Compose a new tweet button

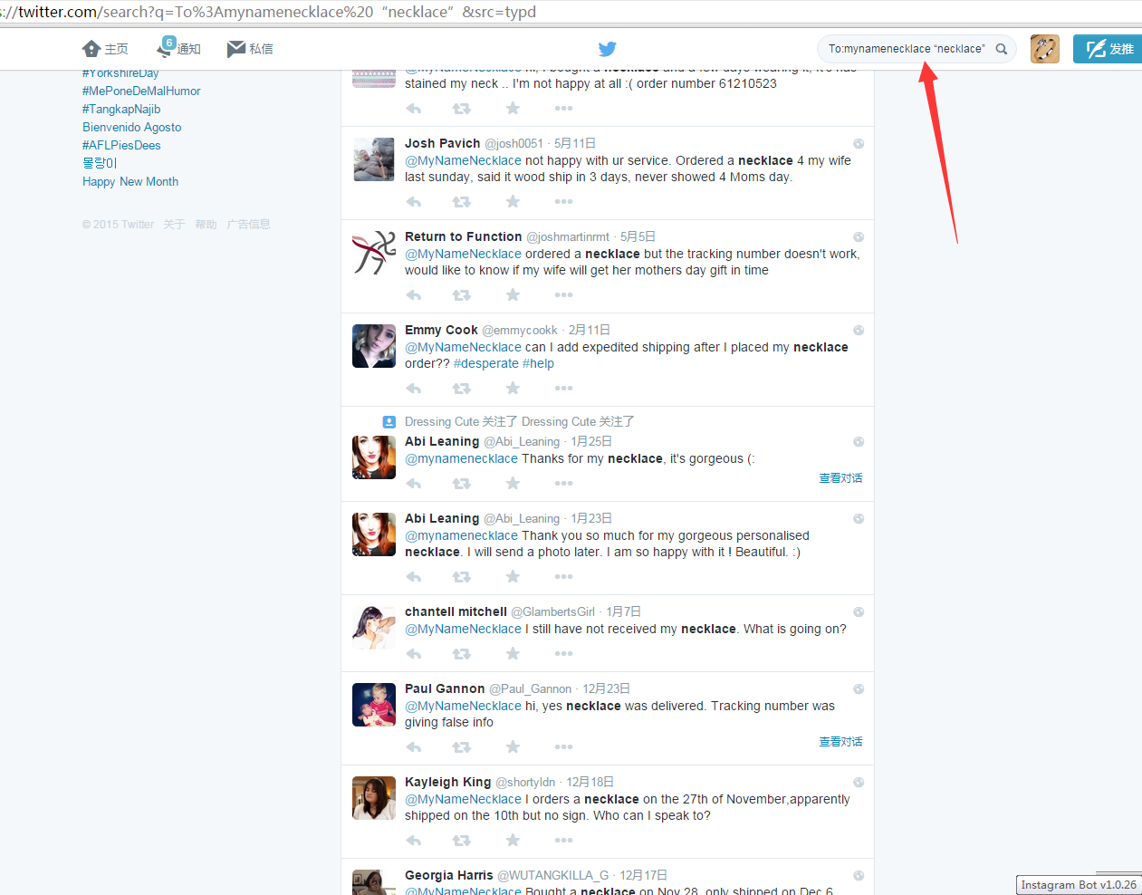pos(1108,49)
